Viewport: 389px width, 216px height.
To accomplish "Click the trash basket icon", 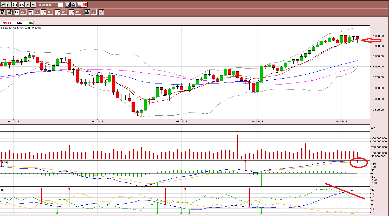I will 2,12.
